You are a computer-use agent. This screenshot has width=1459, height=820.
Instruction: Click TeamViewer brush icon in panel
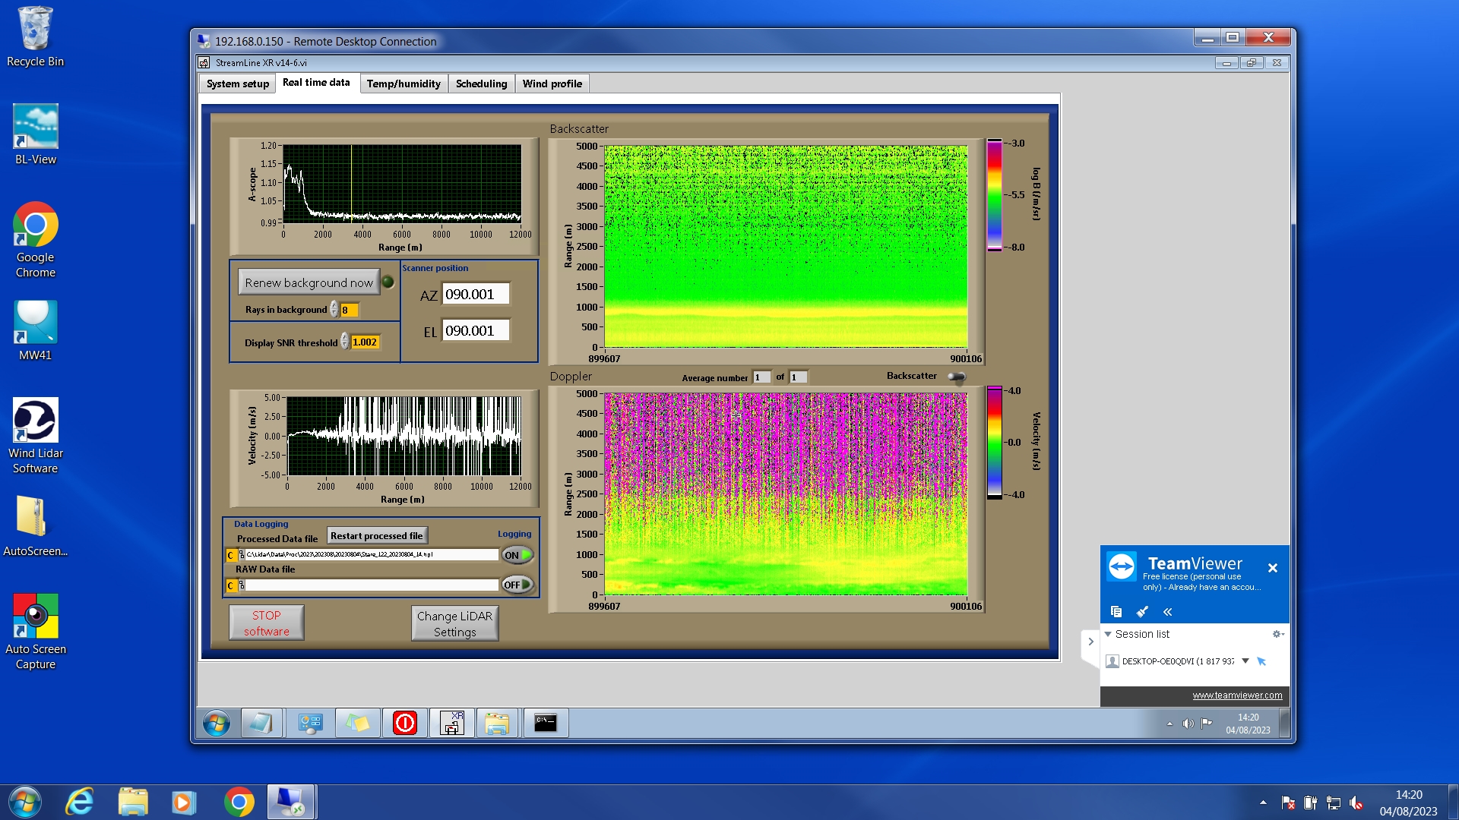(x=1142, y=612)
